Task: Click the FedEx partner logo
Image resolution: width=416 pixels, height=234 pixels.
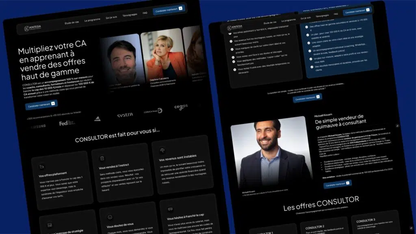Action: pos(66,123)
